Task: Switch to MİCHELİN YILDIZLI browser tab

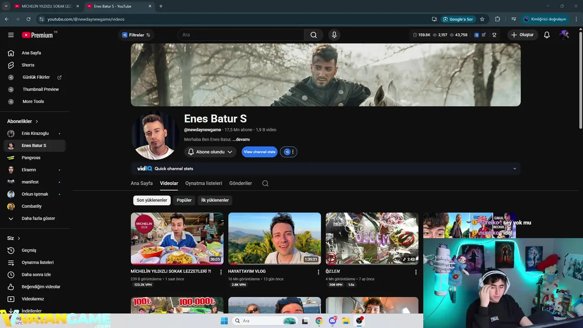Action: point(47,6)
